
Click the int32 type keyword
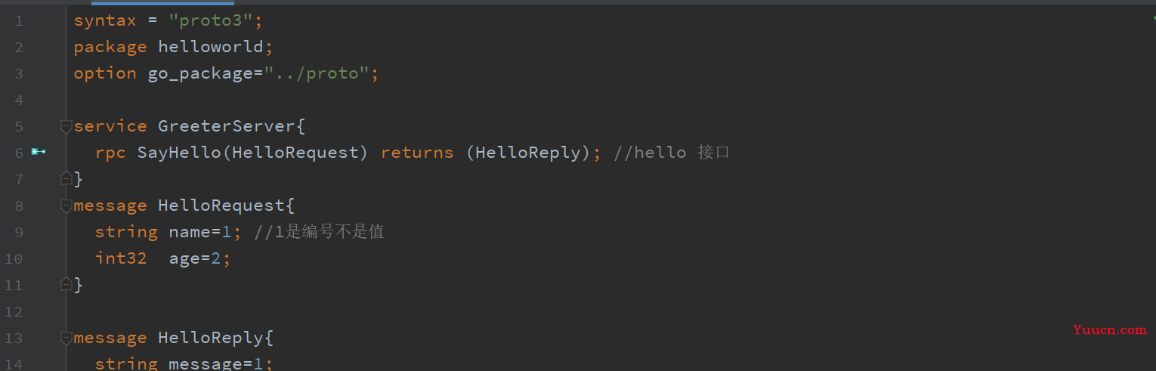[x=121, y=258]
